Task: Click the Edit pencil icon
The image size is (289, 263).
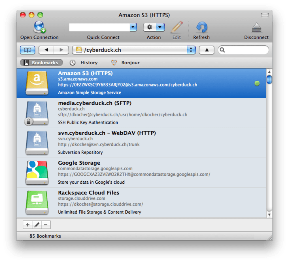Action: coord(176,27)
